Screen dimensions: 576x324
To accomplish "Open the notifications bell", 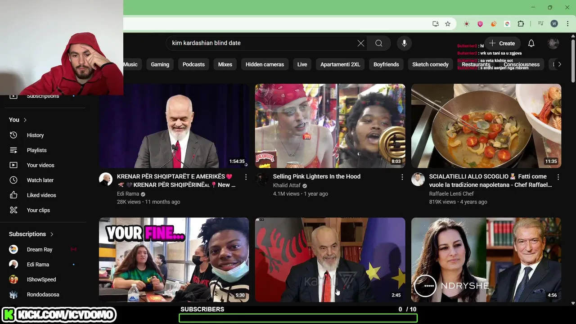I will coord(531,43).
